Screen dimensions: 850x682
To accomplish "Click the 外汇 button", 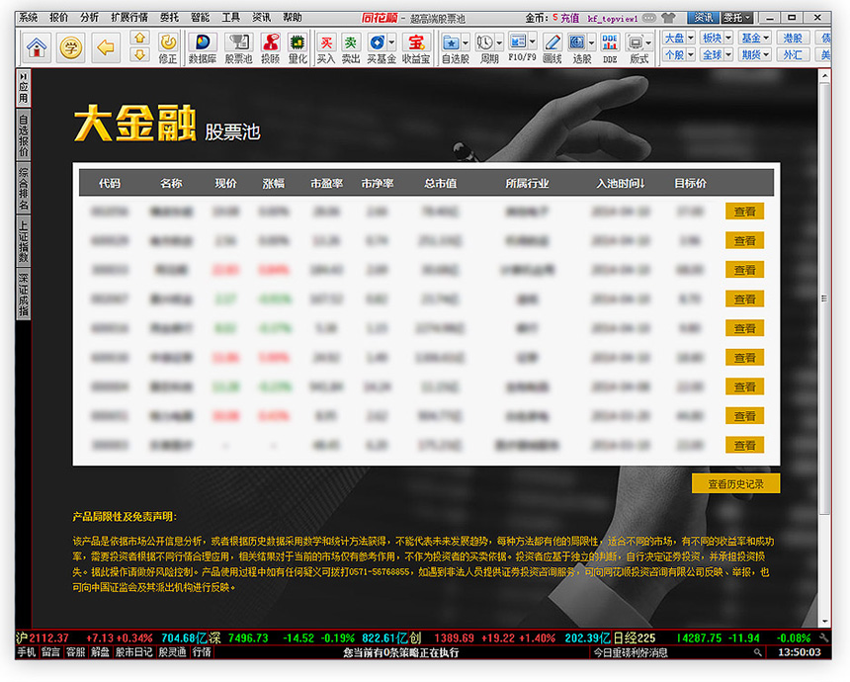I will coord(793,54).
